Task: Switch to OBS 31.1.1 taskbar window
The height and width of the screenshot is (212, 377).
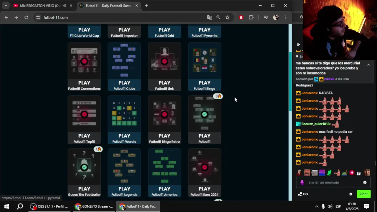Action: click(49, 206)
